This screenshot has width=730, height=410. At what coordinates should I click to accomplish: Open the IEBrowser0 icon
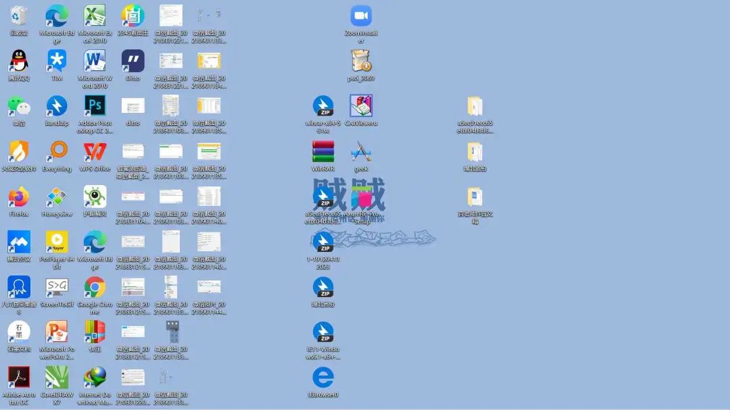click(x=322, y=378)
